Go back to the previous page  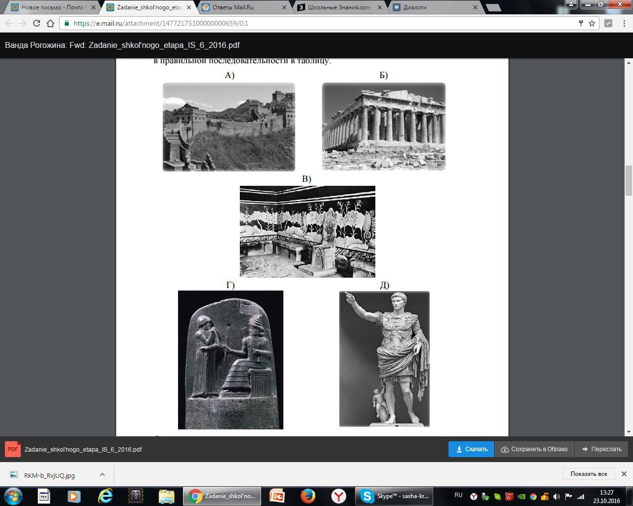pos(9,23)
